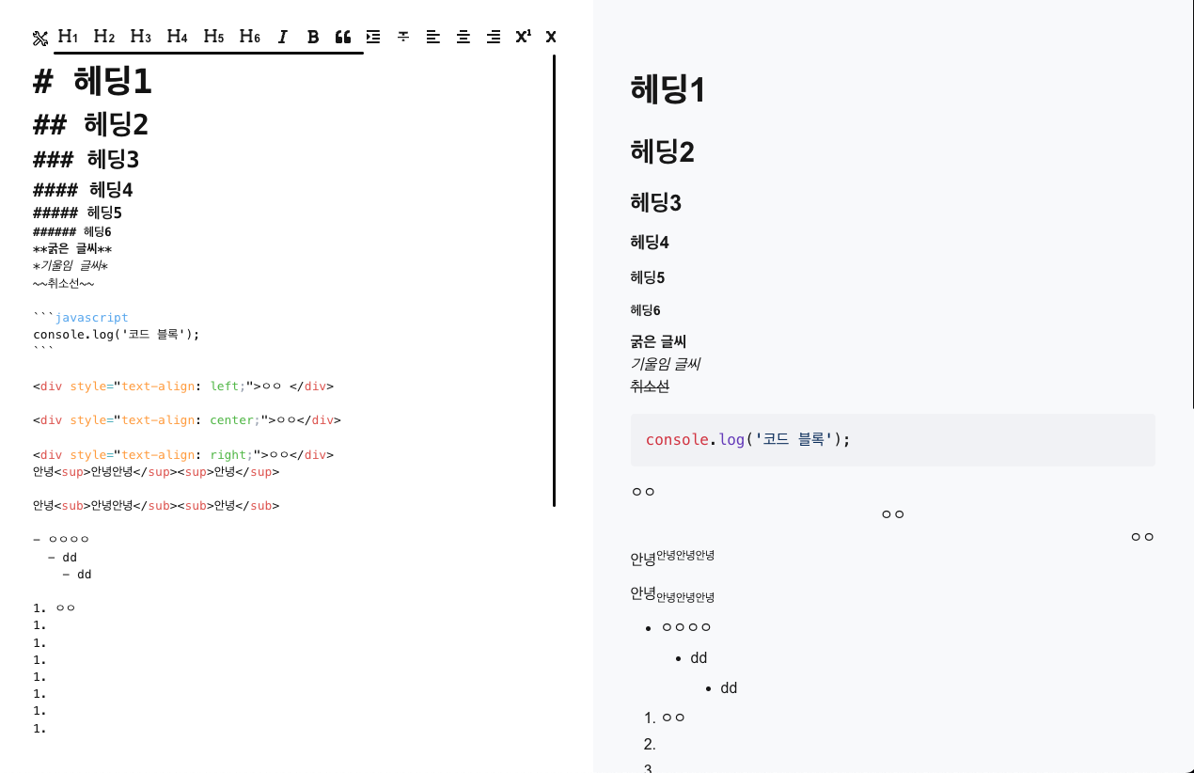Click the rendered '헤딩5' heading in preview
Screen dimensions: 1194x773
pos(648,278)
